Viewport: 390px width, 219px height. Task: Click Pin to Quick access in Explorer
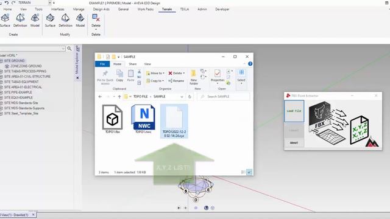(105, 77)
